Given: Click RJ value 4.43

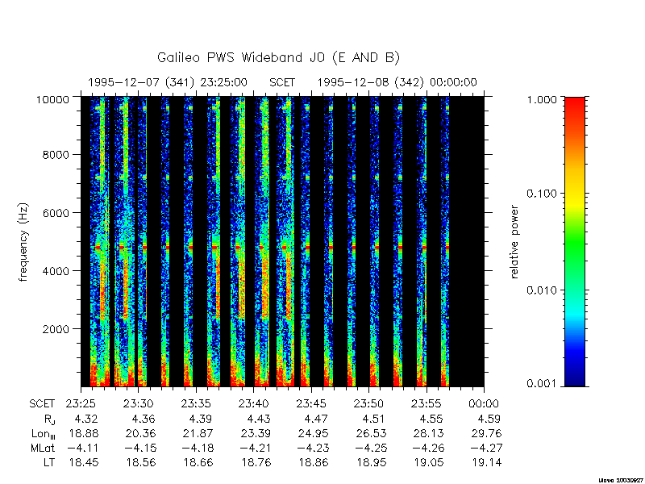Looking at the screenshot, I should coord(259,419).
